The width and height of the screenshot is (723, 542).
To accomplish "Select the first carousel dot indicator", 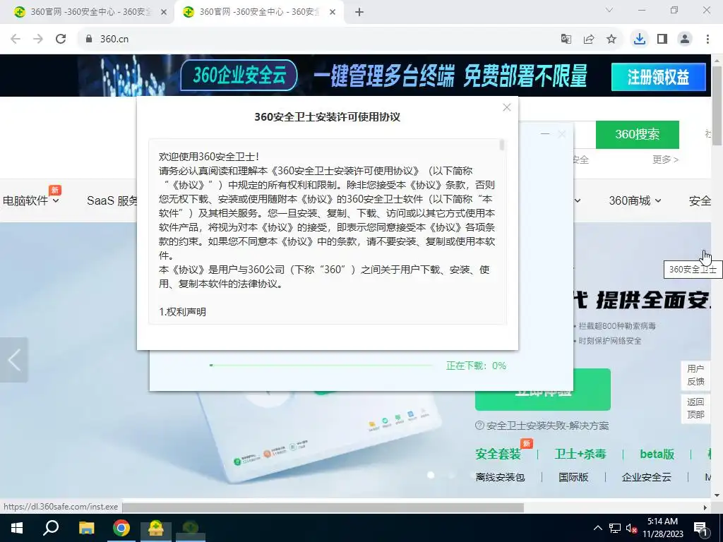I will [431, 475].
